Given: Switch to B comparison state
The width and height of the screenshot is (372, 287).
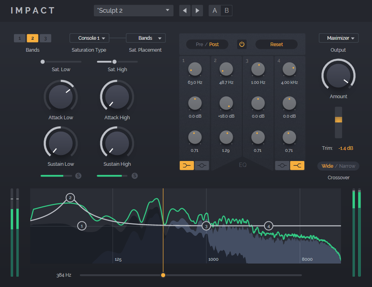Looking at the screenshot, I should 226,11.
